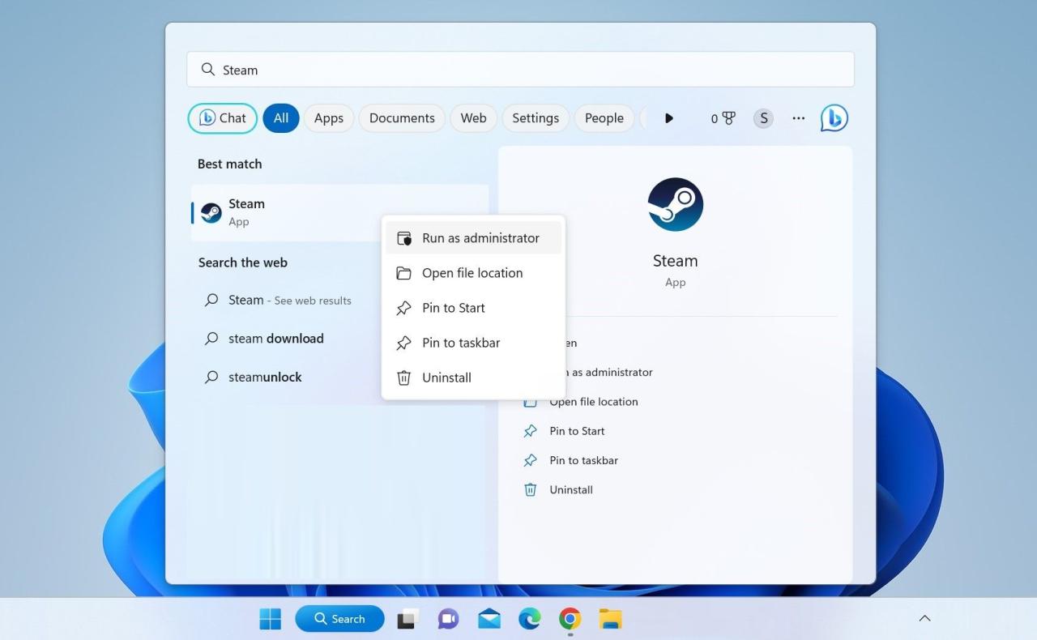This screenshot has width=1037, height=640.
Task: Click the shield icon beside Run as administrator
Action: tap(403, 238)
